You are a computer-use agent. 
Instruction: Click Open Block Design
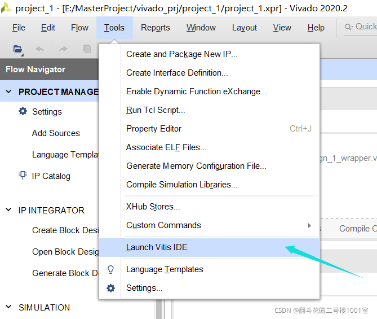65,252
